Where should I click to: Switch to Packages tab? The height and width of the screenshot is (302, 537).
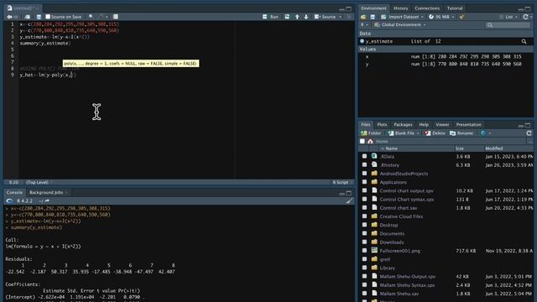(x=403, y=125)
